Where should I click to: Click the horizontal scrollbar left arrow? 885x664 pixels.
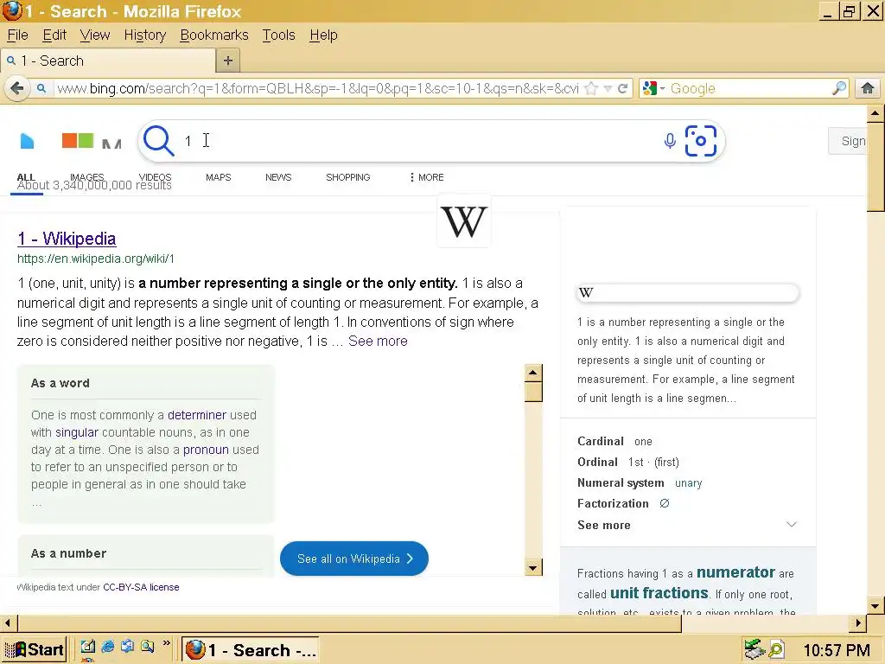pyautogui.click(x=9, y=623)
